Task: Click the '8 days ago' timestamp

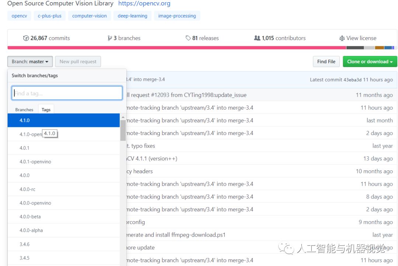Action: pos(380,196)
